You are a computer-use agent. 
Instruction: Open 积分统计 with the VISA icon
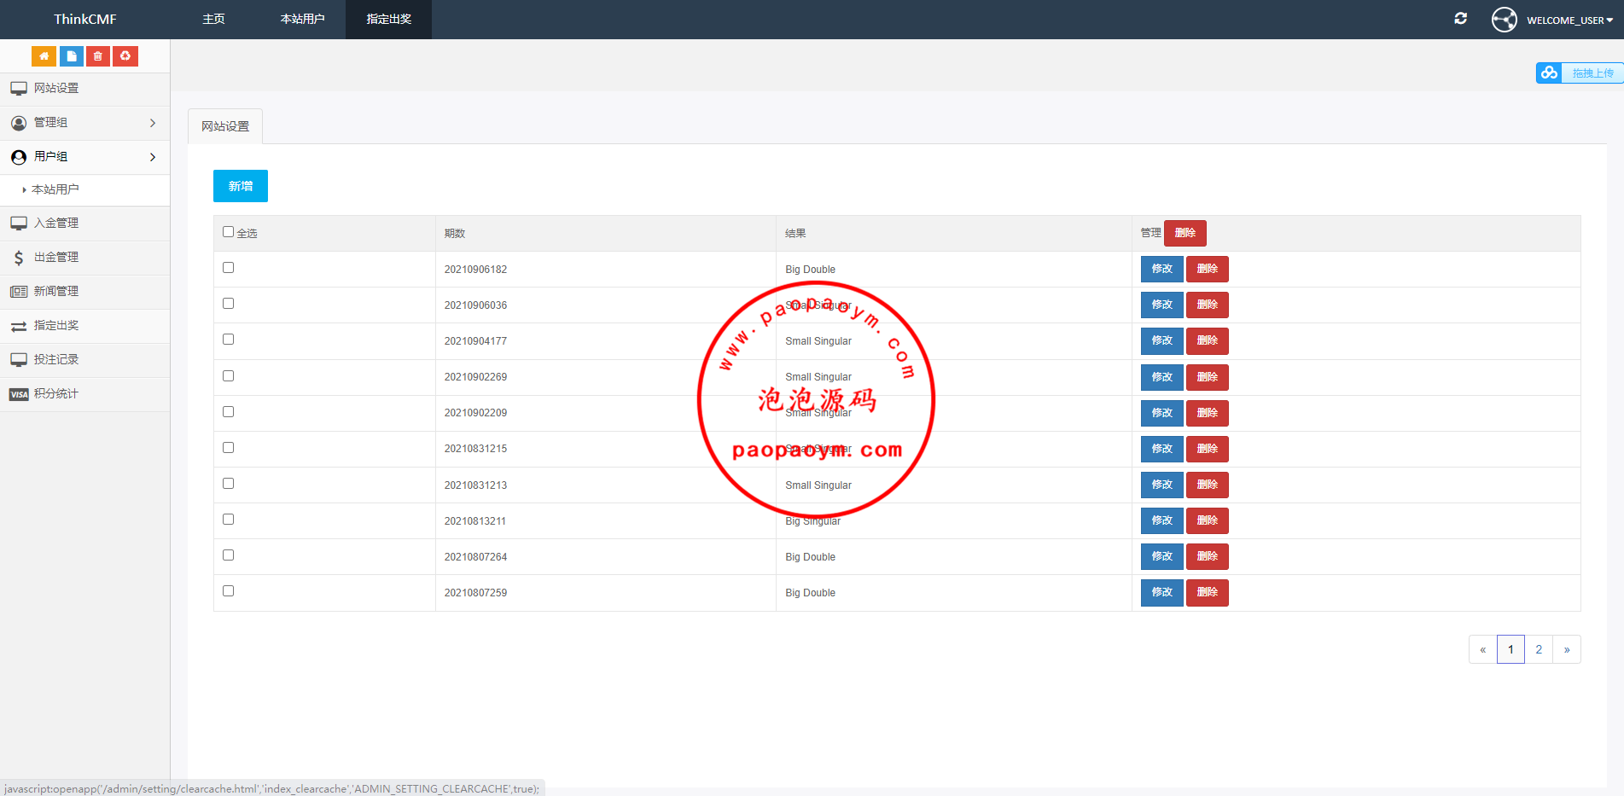click(x=56, y=394)
